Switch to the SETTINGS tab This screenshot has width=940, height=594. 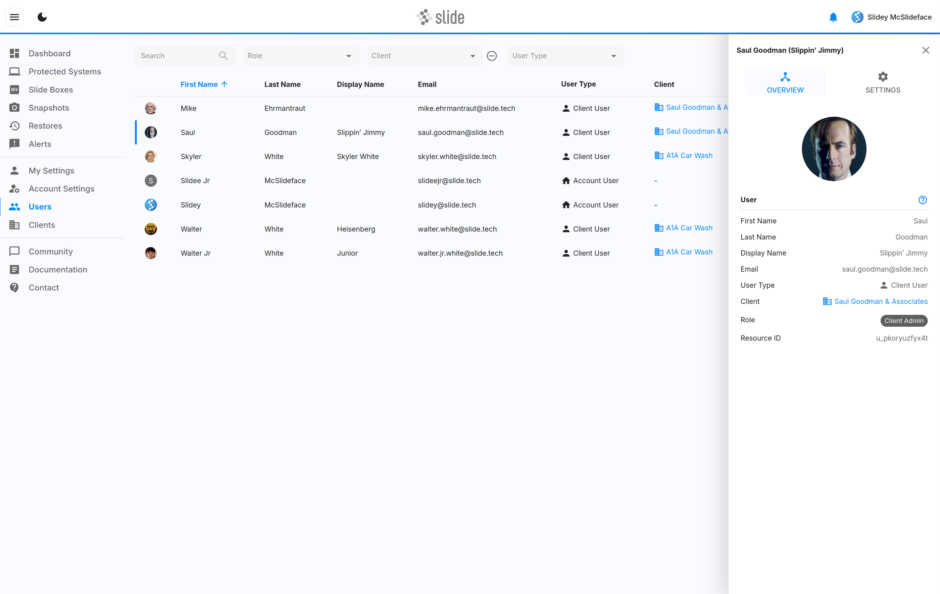(x=883, y=83)
